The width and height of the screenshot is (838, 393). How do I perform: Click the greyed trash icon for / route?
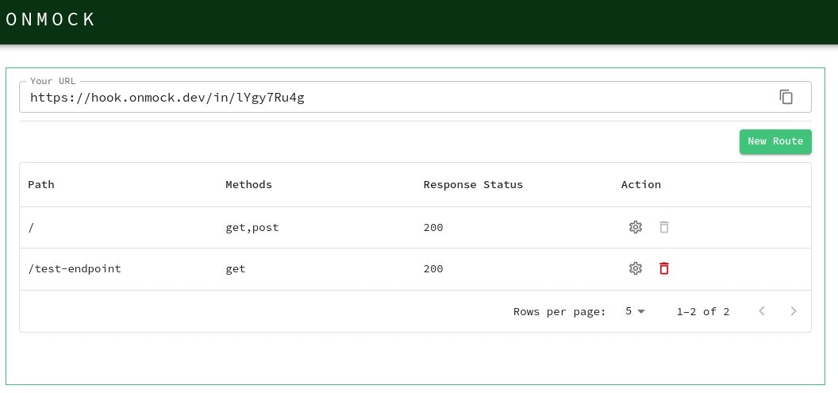(x=663, y=227)
